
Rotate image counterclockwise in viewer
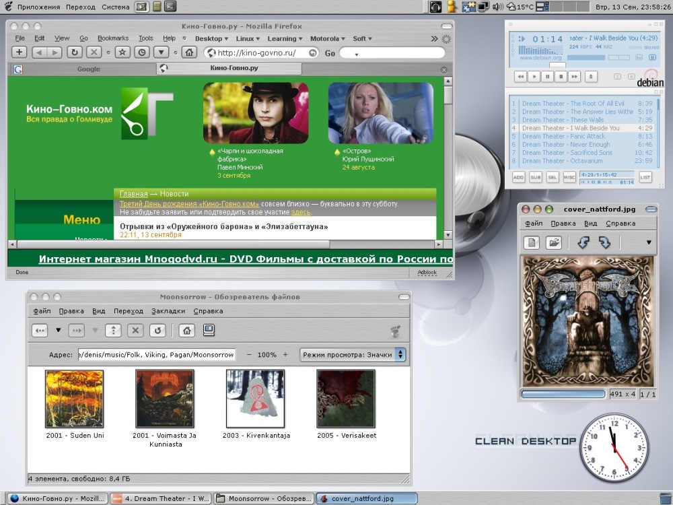583,242
